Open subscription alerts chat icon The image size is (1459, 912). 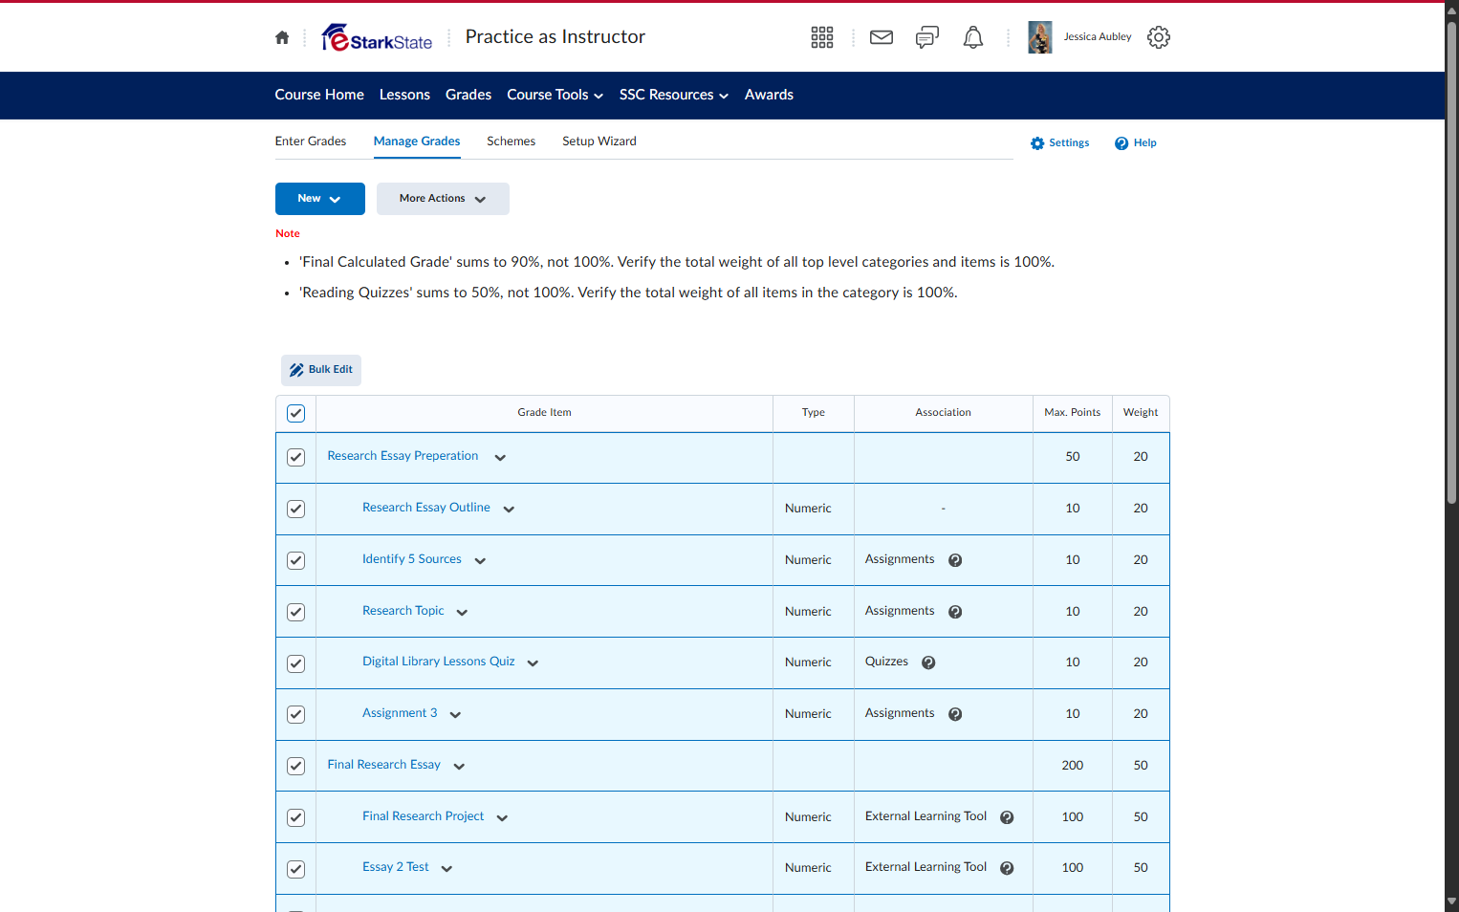[x=927, y=37]
